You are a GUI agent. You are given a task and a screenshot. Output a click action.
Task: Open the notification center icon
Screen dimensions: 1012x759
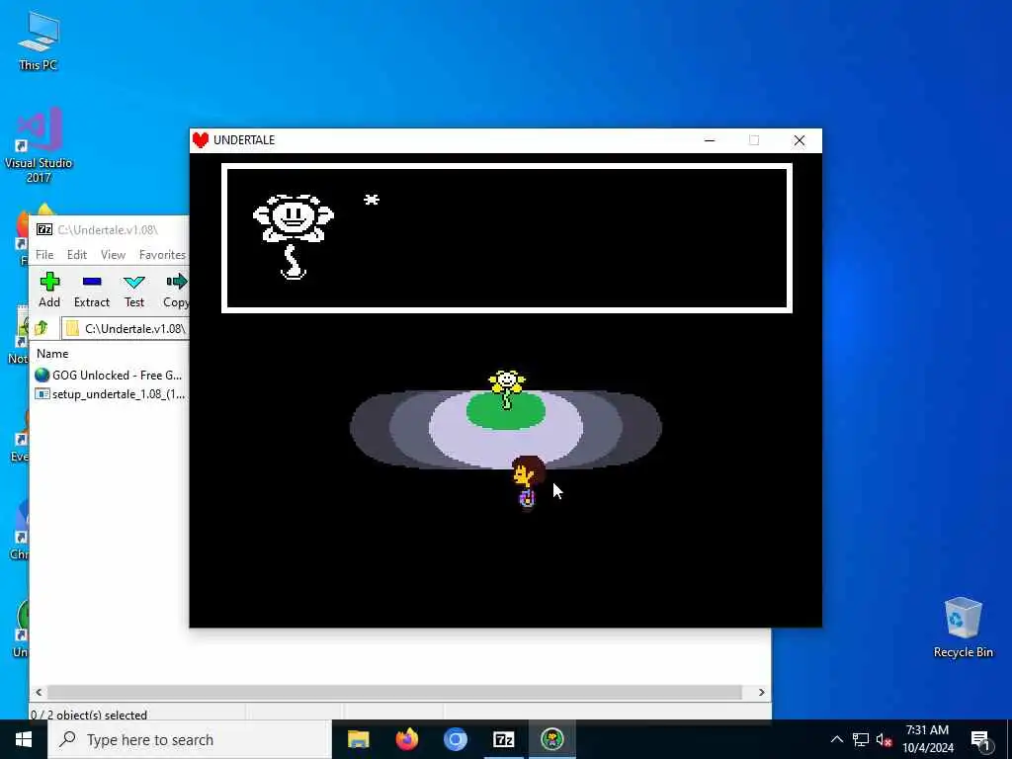pos(980,740)
